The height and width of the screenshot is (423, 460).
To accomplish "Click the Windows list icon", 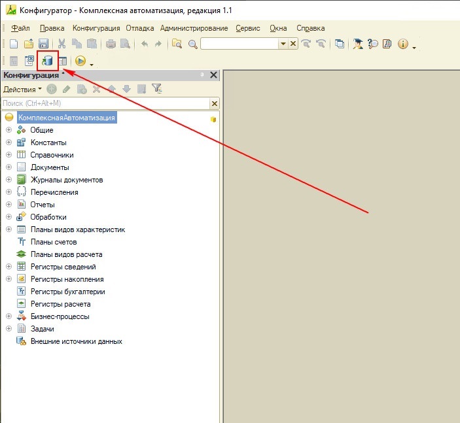I will [340, 44].
